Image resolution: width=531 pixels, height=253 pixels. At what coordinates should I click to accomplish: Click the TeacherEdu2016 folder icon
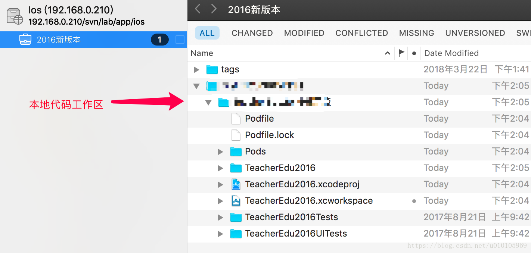point(236,168)
